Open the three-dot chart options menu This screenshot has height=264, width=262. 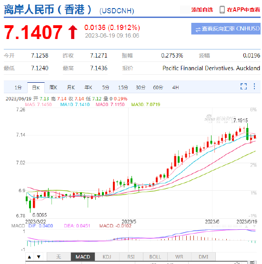coord(254,87)
